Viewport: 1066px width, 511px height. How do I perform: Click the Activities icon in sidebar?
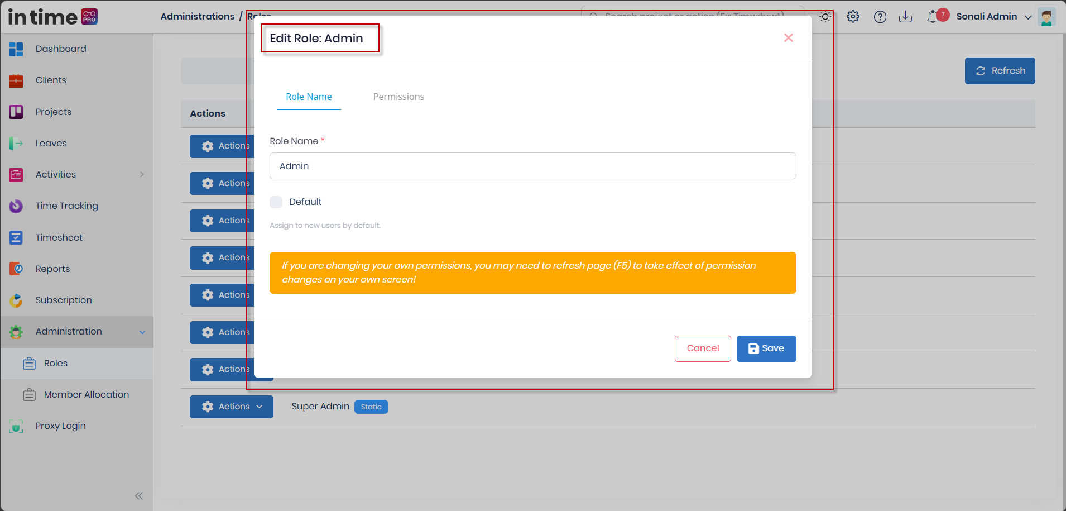[x=16, y=175]
